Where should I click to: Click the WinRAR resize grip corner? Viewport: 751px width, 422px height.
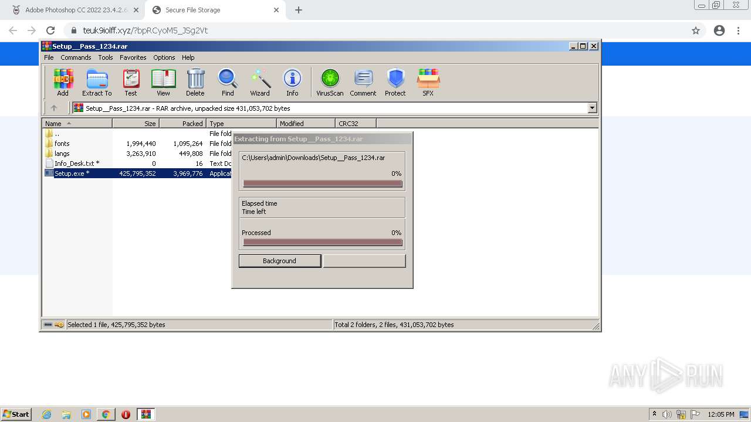click(596, 326)
